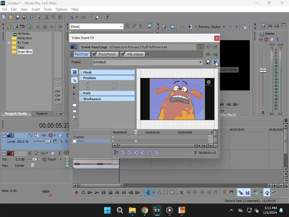This screenshot has width=289, height=217.
Task: Click the Show Properties icon in Pan/Crop
Action: click(x=75, y=72)
